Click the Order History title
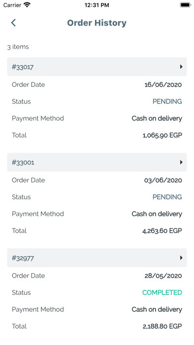 click(97, 23)
